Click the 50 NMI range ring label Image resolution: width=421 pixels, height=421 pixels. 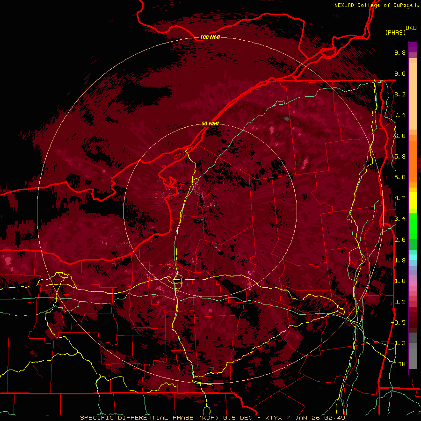[210, 123]
